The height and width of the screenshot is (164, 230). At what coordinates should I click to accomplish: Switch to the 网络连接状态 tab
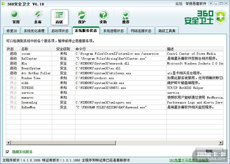click(x=141, y=31)
